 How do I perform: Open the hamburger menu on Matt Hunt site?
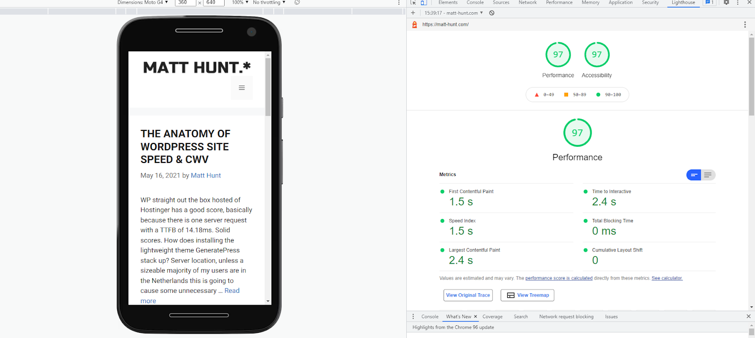pos(242,88)
